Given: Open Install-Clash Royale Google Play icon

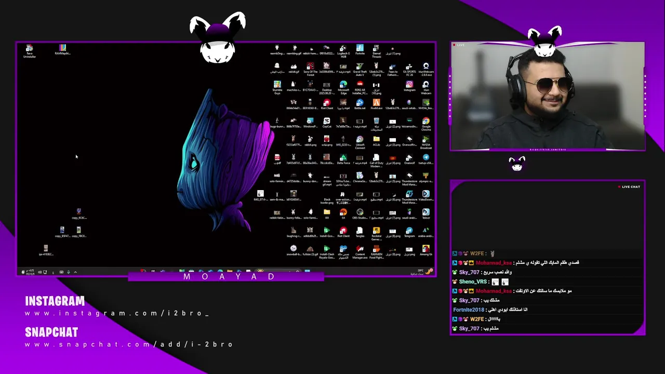Looking at the screenshot, I should pos(327,251).
